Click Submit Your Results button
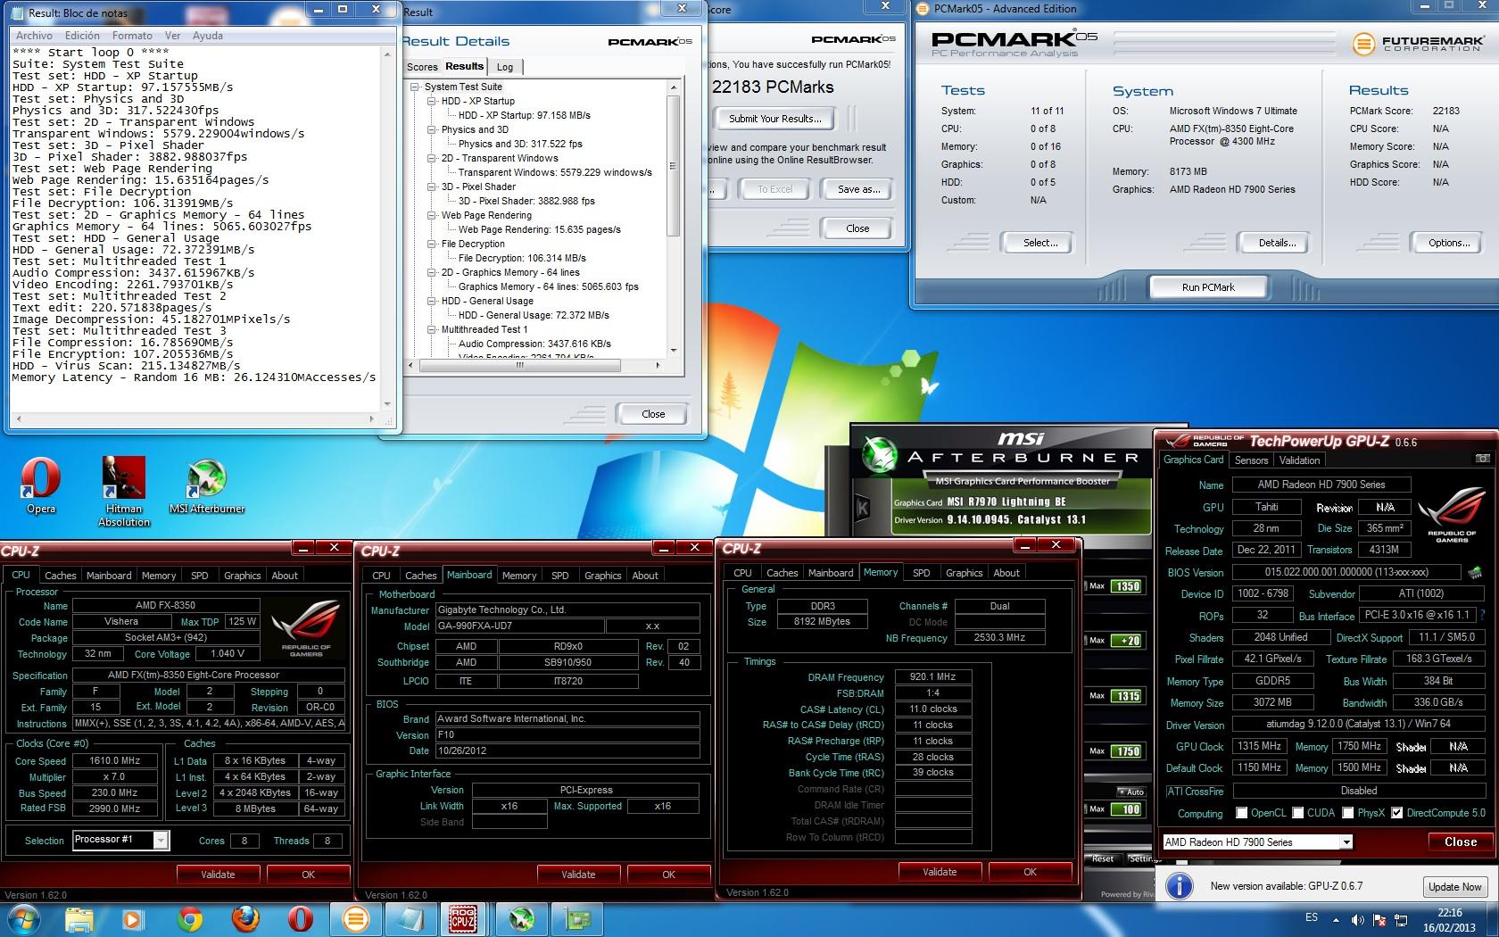 pyautogui.click(x=774, y=118)
